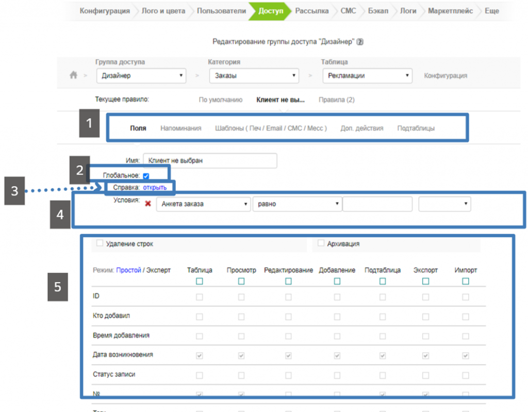Click the открыть help link
528x412 pixels.
click(x=155, y=188)
